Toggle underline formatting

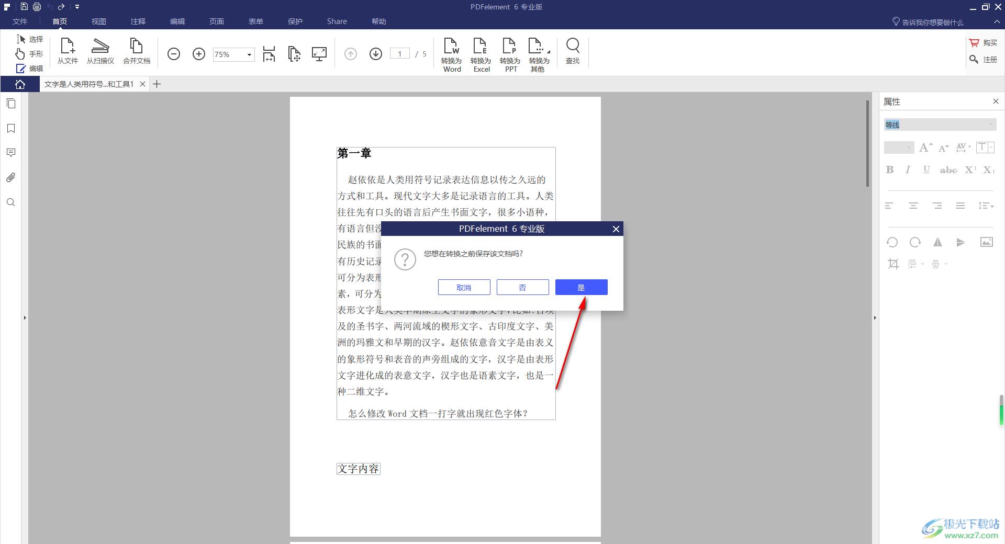pyautogui.click(x=926, y=169)
